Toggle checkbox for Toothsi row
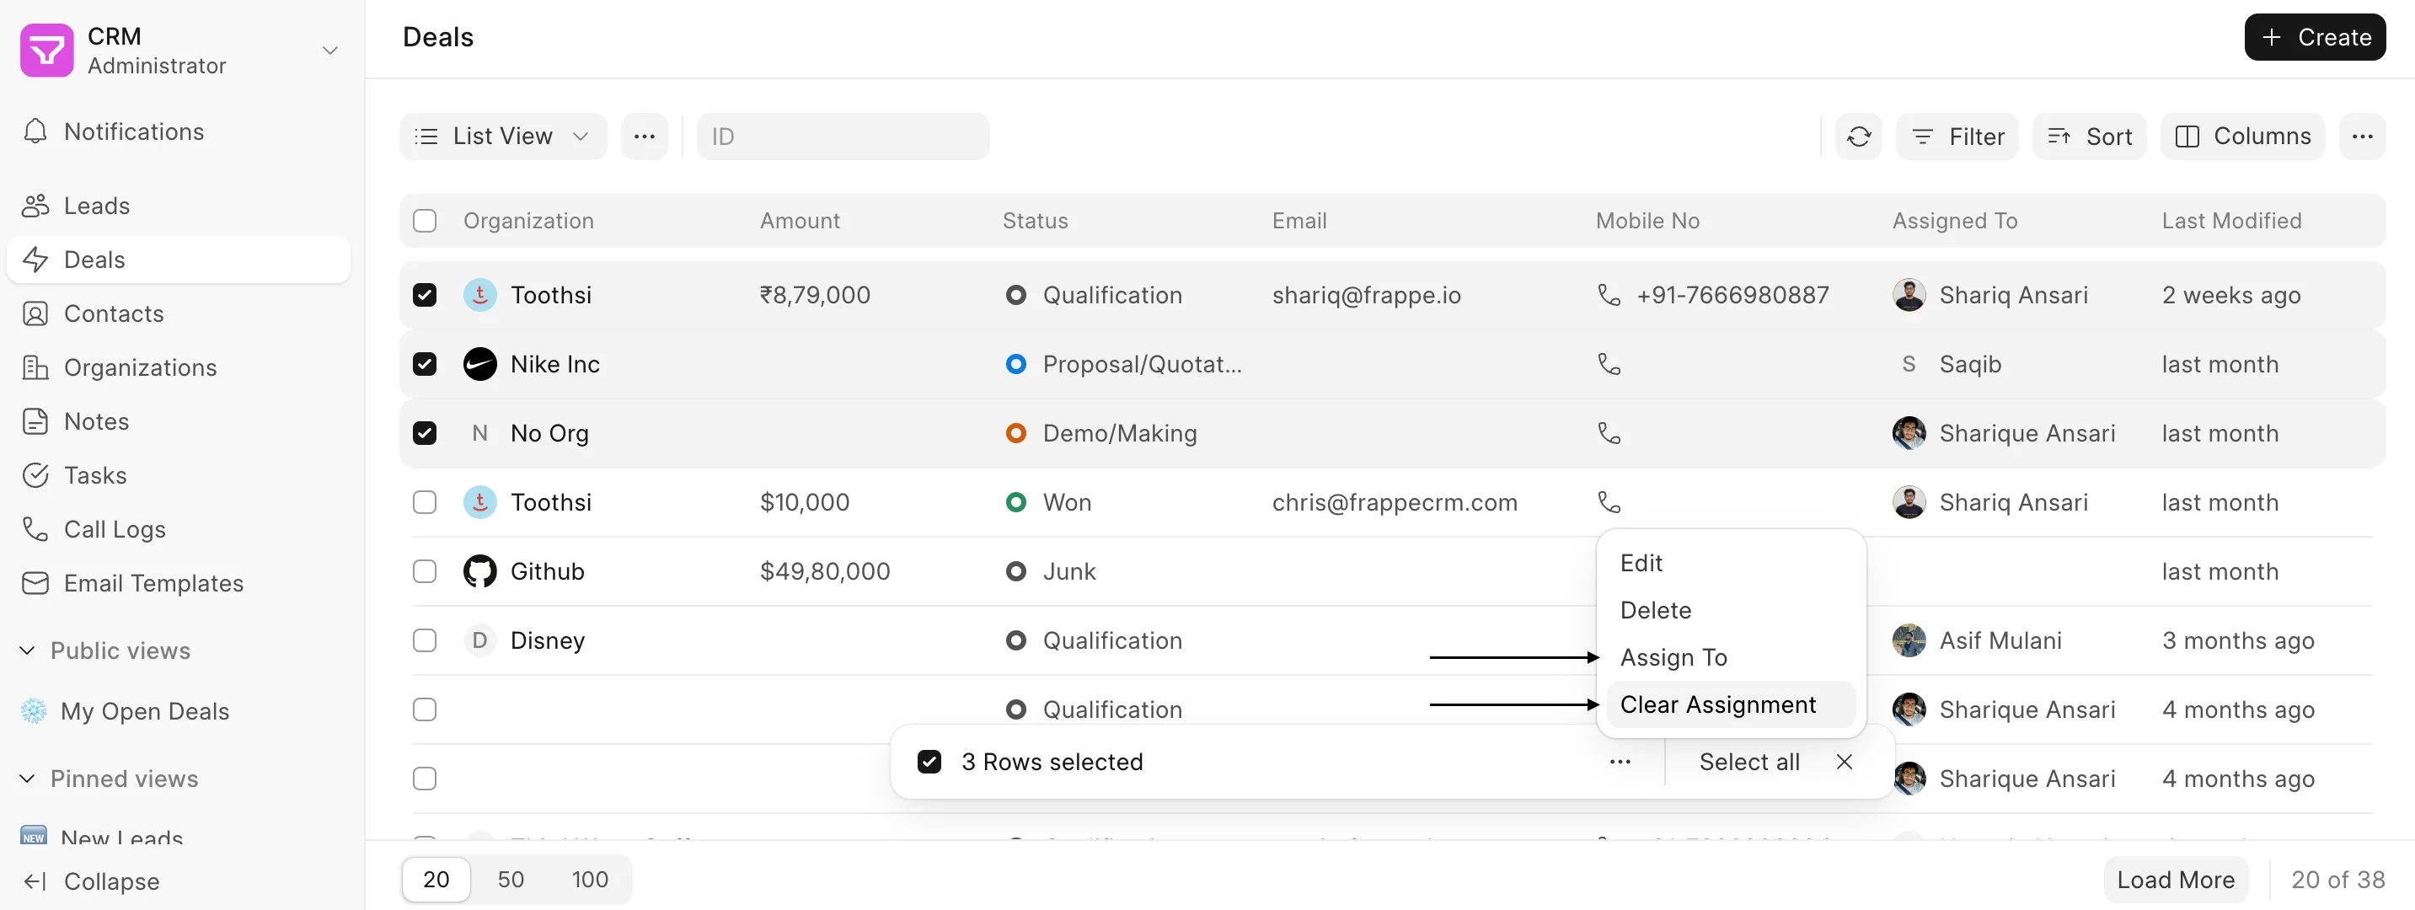The width and height of the screenshot is (2415, 910). pyautogui.click(x=425, y=294)
